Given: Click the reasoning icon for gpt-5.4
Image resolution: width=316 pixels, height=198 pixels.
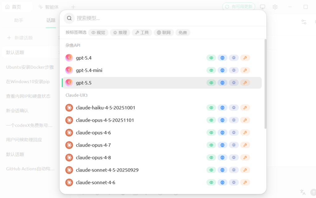Looking at the screenshot, I should pyautogui.click(x=234, y=58).
